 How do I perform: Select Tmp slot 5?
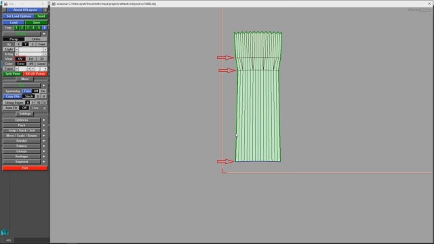39,28
